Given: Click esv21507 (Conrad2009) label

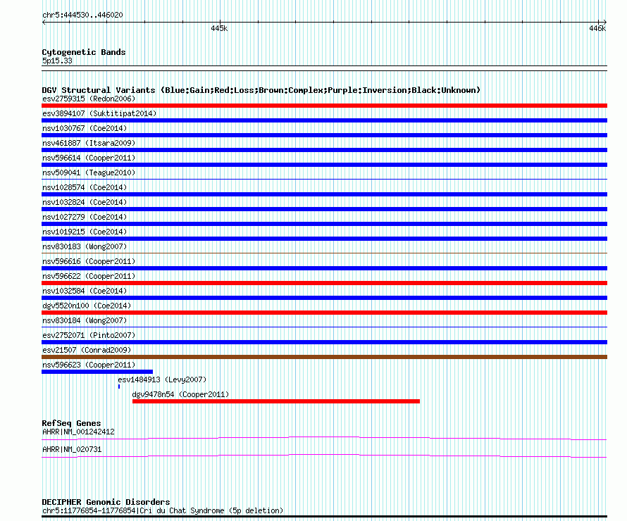Looking at the screenshot, I should 87,350.
